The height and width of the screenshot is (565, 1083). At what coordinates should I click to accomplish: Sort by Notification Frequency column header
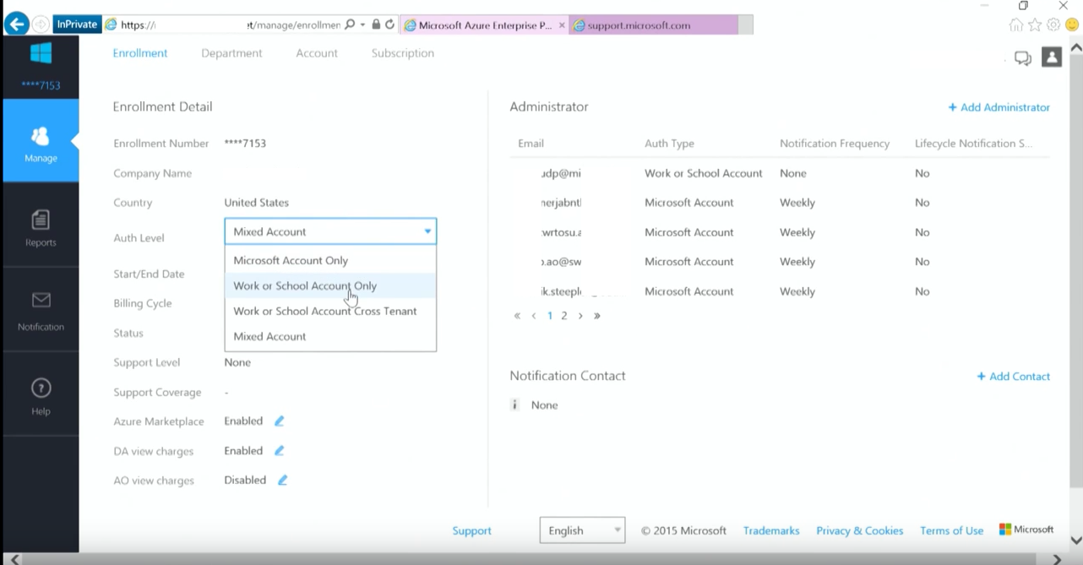click(x=835, y=144)
